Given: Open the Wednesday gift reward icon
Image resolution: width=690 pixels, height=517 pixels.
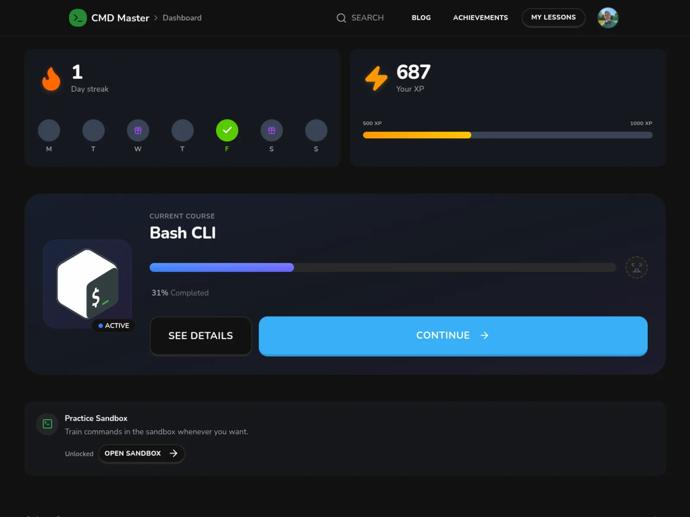Looking at the screenshot, I should (x=138, y=130).
